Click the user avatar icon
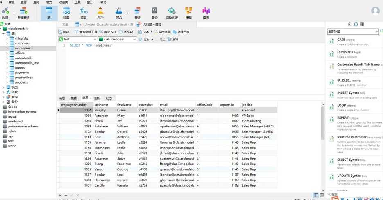 pyautogui.click(x=375, y=11)
